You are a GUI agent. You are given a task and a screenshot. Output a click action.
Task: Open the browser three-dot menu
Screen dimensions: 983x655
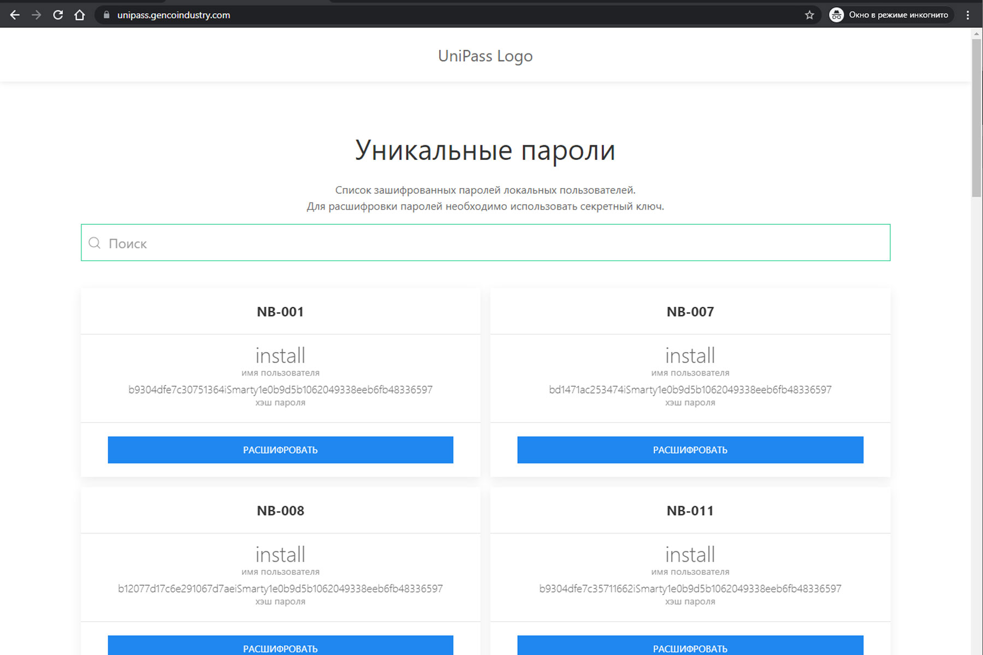[968, 15]
